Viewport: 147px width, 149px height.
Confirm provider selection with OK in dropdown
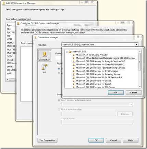tap(116, 93)
